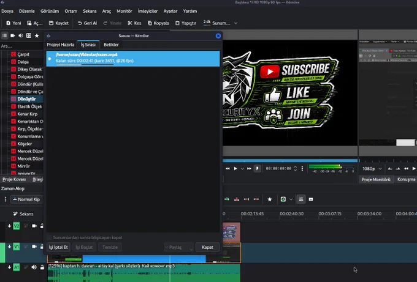Undo with Geri Al
Screen dimensions: 417x282
(87, 23)
